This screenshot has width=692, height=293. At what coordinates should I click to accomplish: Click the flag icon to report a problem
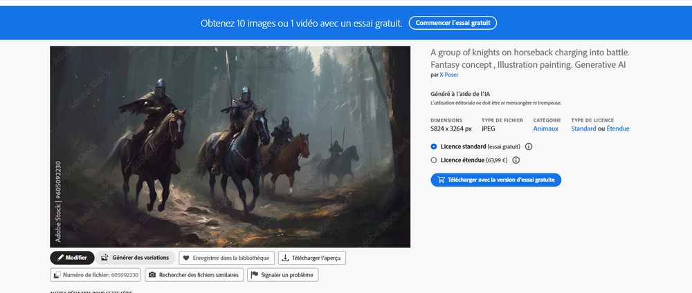click(x=254, y=275)
